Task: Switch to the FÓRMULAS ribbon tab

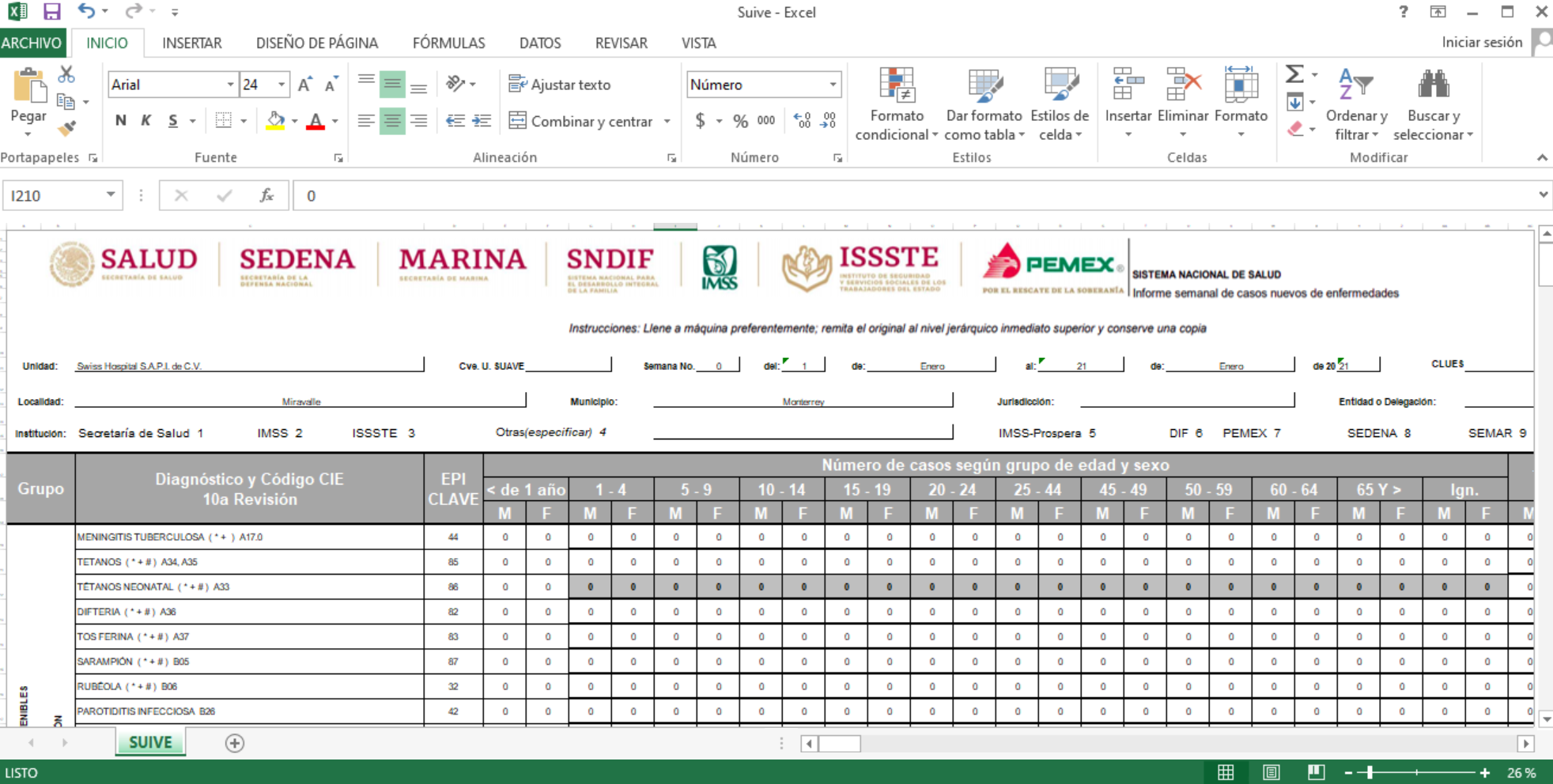Action: tap(448, 43)
